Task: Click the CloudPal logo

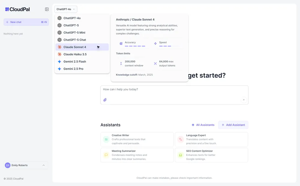Action: click(x=17, y=9)
